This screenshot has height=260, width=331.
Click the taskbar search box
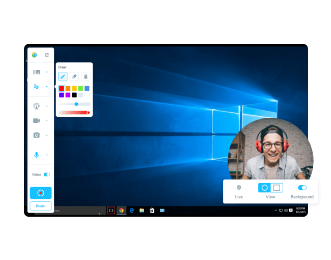(x=79, y=211)
